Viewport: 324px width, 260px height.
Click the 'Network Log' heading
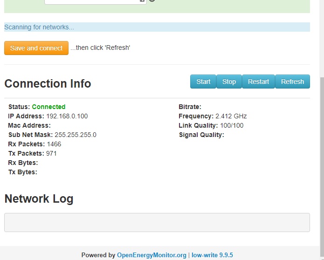click(x=39, y=198)
